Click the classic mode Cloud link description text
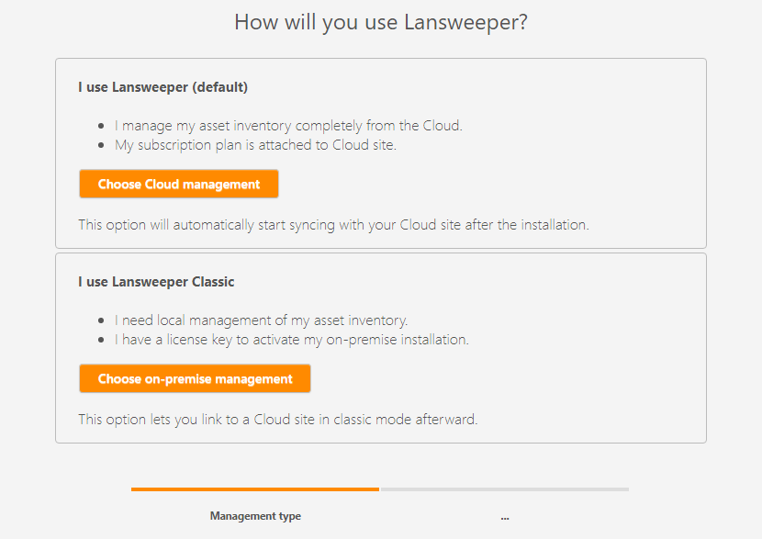The height and width of the screenshot is (539, 762). (277, 420)
